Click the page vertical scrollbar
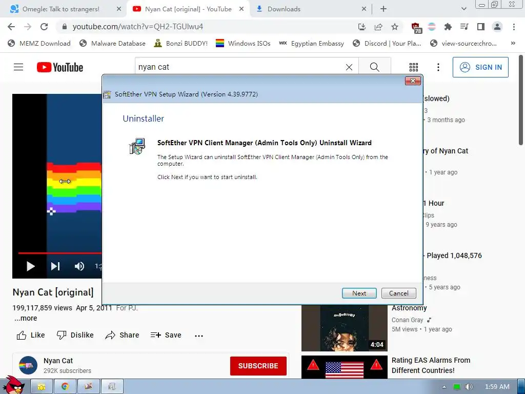Viewport: 525px width, 394px height. pyautogui.click(x=521, y=101)
